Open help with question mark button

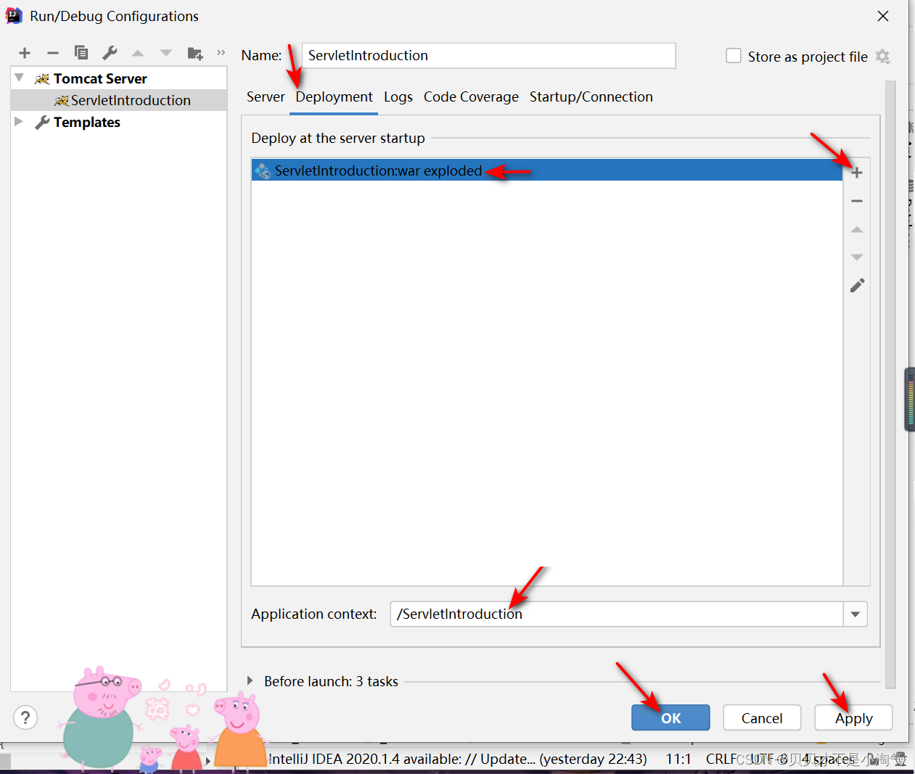pos(25,717)
